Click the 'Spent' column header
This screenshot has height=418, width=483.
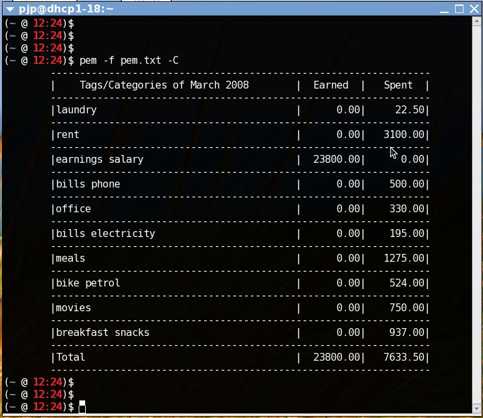click(398, 85)
